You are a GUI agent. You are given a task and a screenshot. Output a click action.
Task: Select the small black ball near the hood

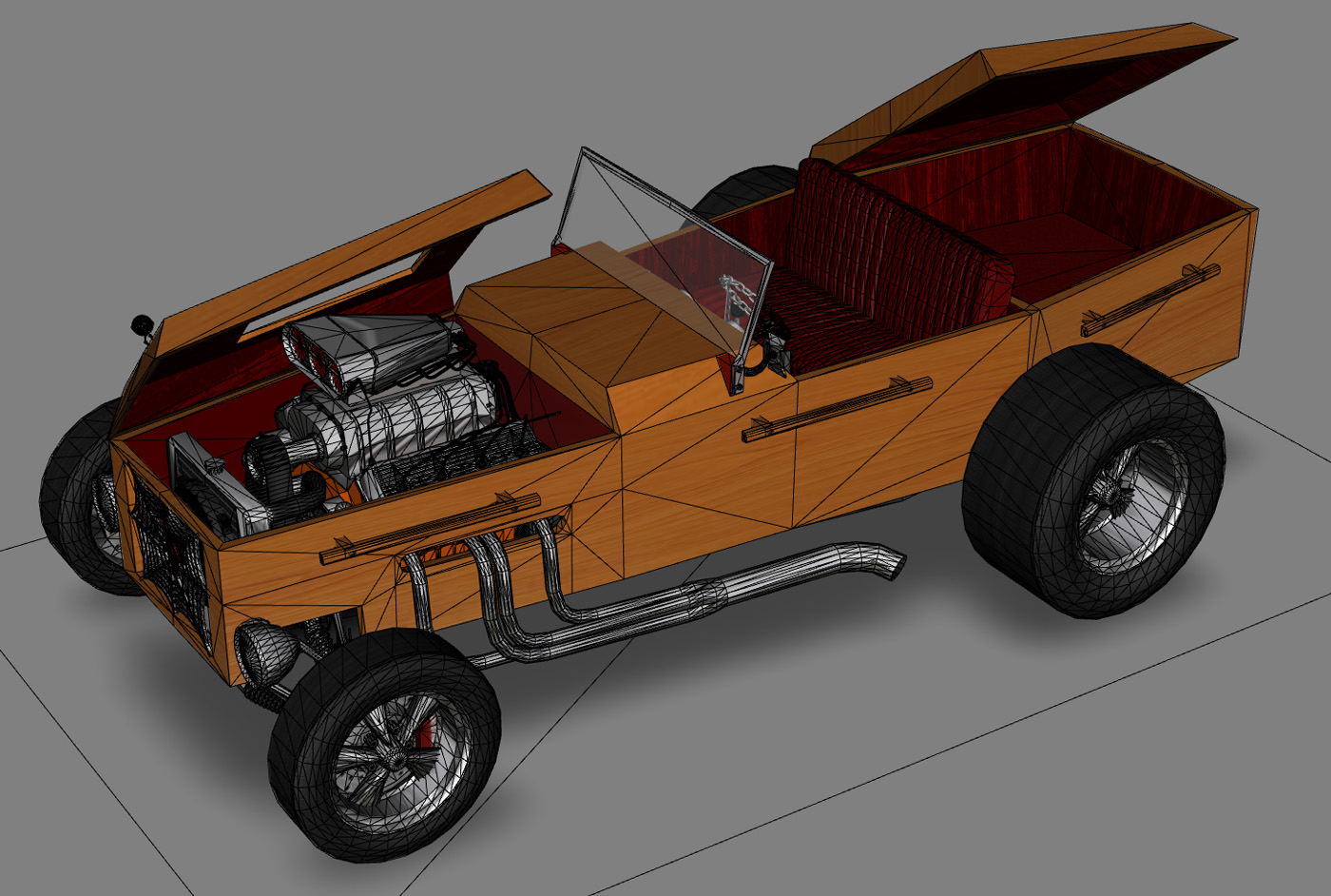[x=143, y=325]
